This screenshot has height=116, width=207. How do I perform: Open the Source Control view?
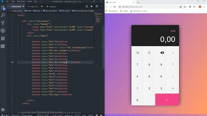(x=3, y=23)
